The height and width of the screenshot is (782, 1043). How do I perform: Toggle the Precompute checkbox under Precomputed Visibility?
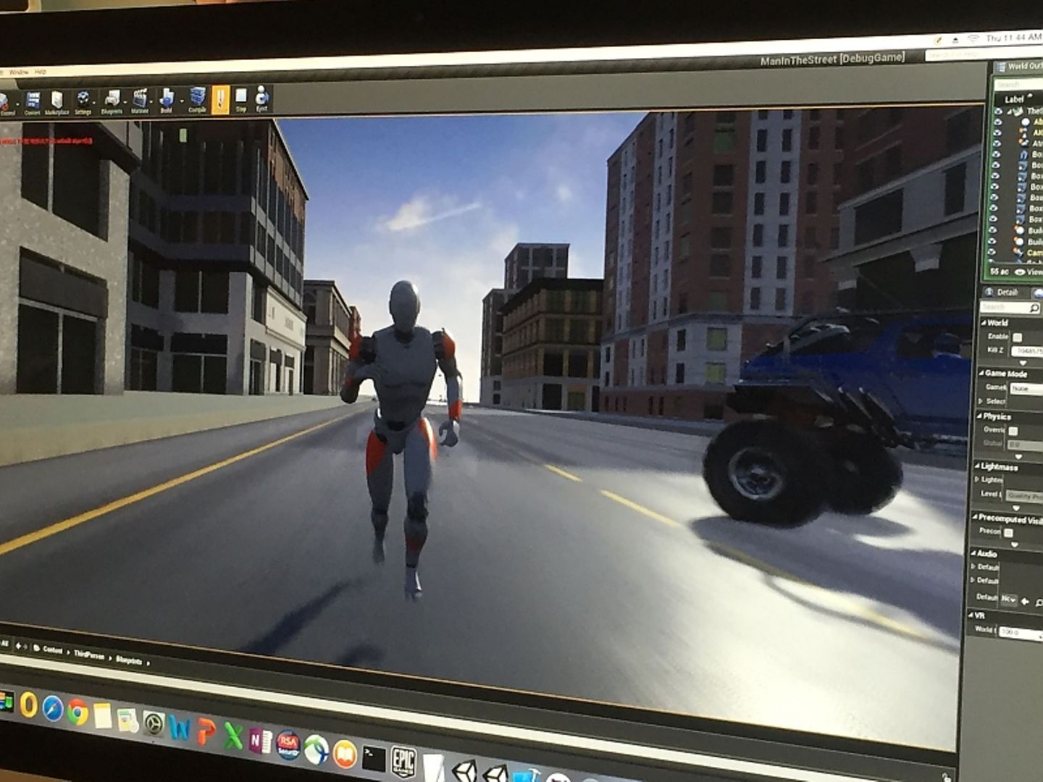1008,532
